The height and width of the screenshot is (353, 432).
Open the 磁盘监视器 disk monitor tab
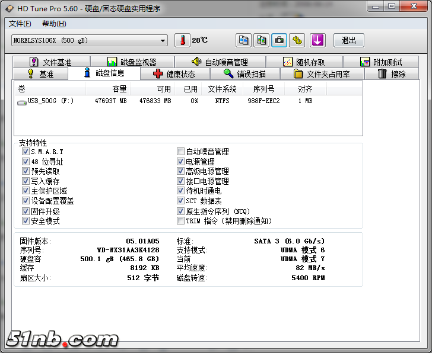(132, 62)
